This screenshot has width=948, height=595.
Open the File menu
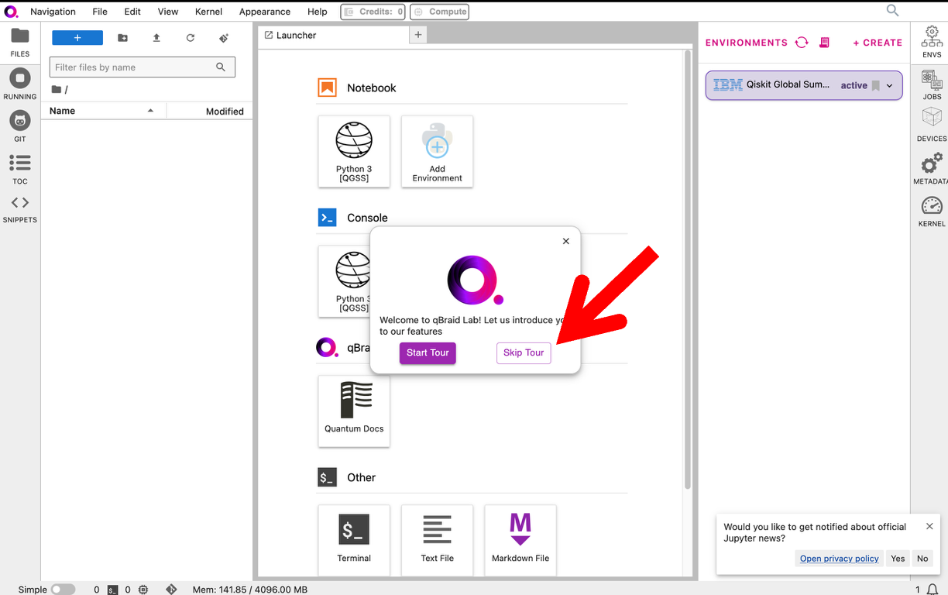[x=100, y=12]
